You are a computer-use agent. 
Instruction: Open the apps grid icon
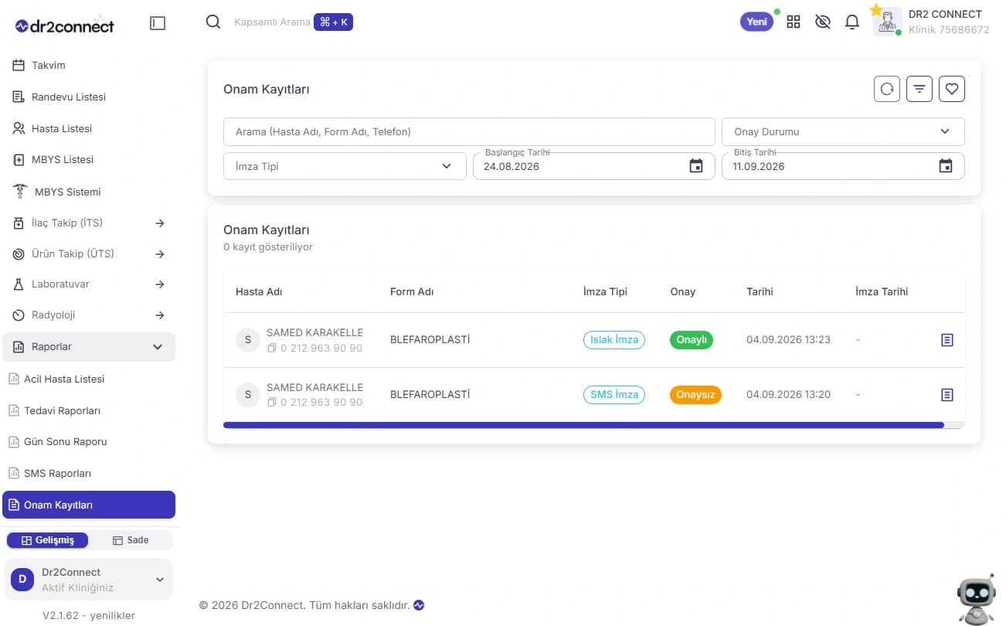tap(794, 22)
